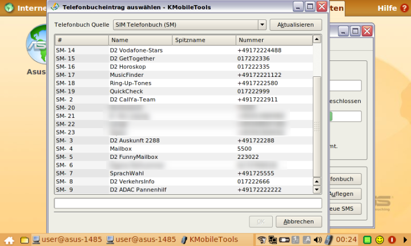The height and width of the screenshot is (246, 411).
Task: Select the Ring-Up-Tones entry
Action: (184, 83)
